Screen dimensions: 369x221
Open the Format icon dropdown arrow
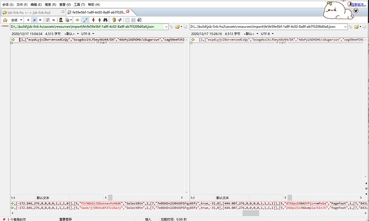[x=71, y=20]
